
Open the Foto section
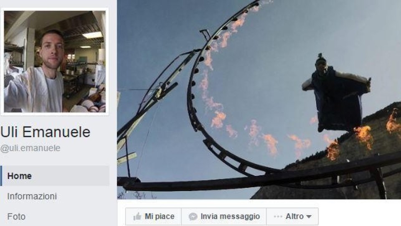pyautogui.click(x=16, y=216)
